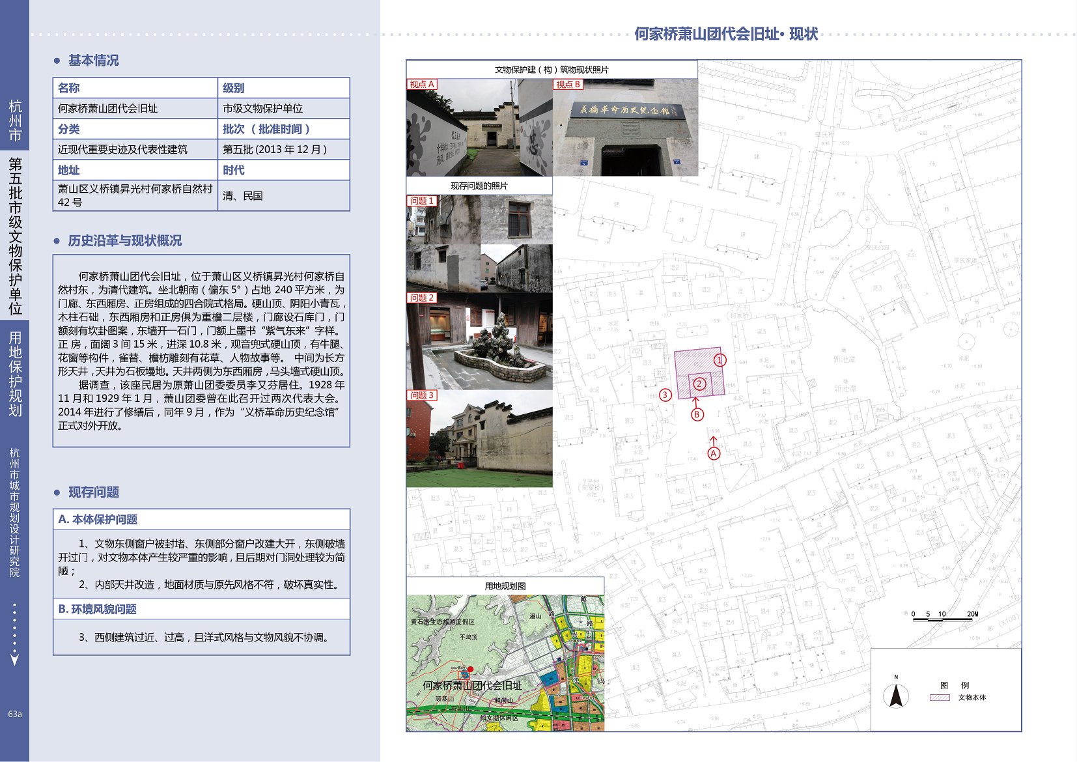This screenshot has height=762, width=1077.
Task: Click the 文物保护建（构）筑物现状照片 caption
Action: pyautogui.click(x=552, y=70)
